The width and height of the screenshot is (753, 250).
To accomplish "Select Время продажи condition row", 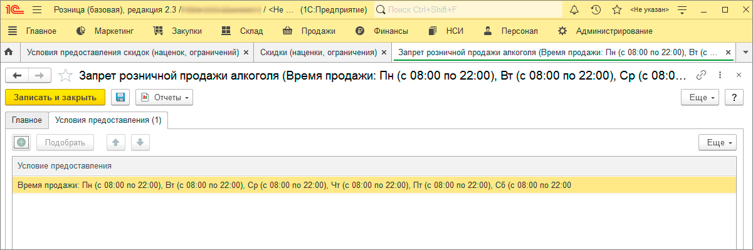I will tap(374, 185).
